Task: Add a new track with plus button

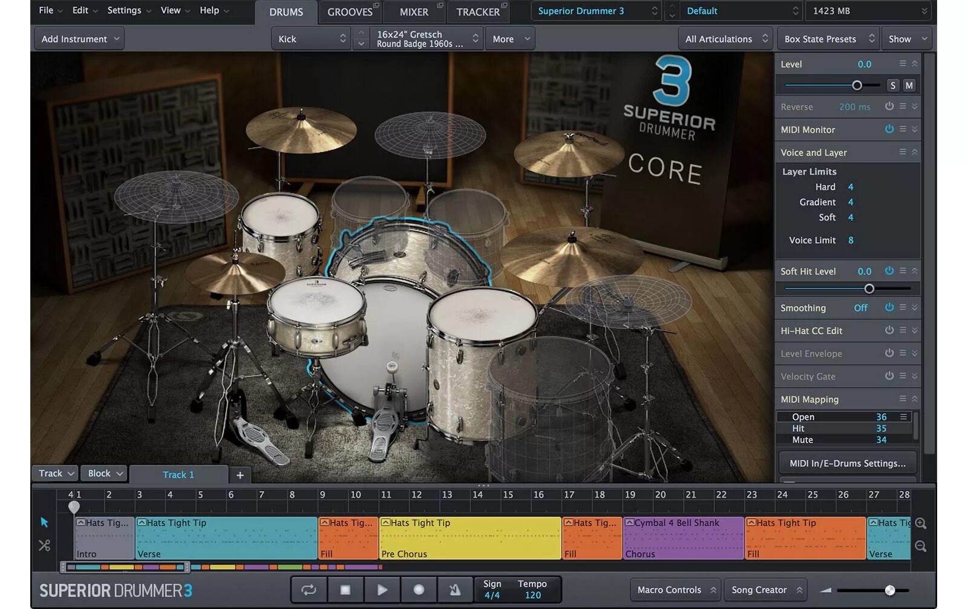Action: pos(240,475)
